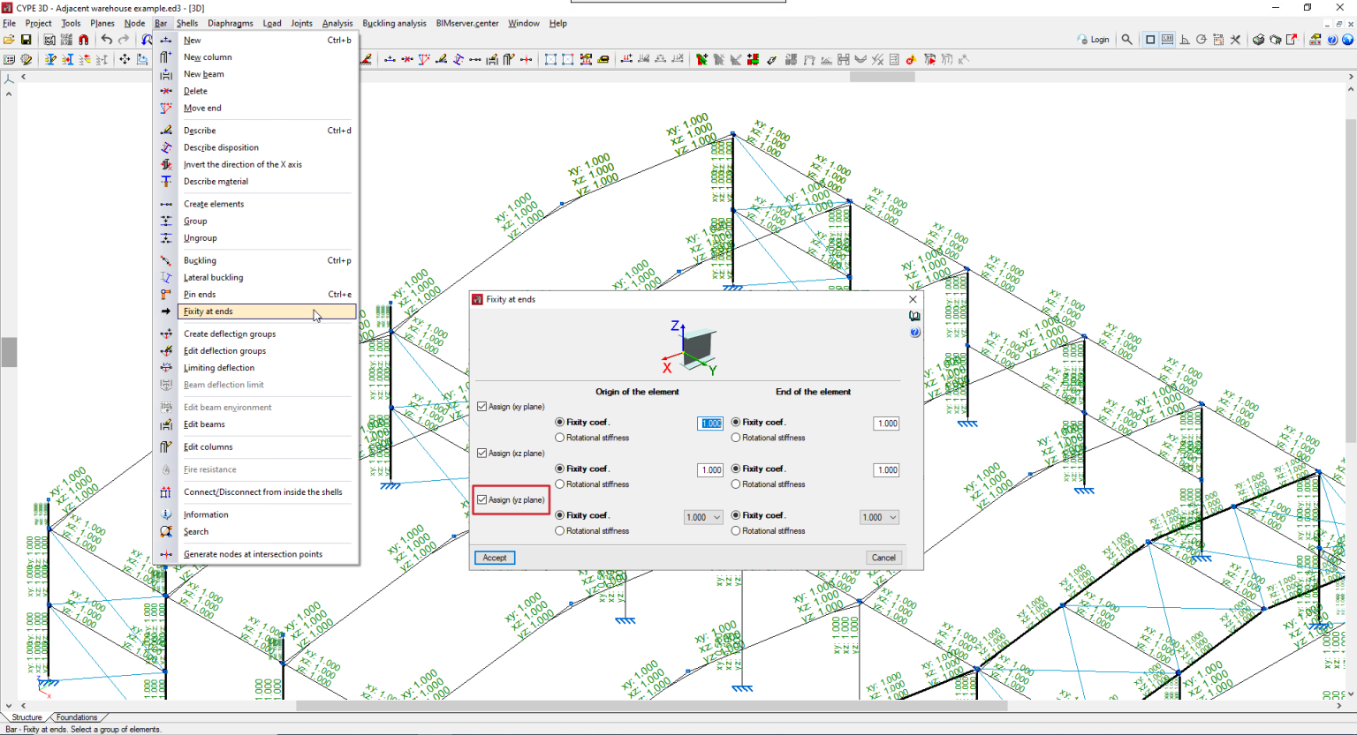Uncheck Assign (xy plane) checkbox
The image size is (1357, 735).
coord(482,407)
